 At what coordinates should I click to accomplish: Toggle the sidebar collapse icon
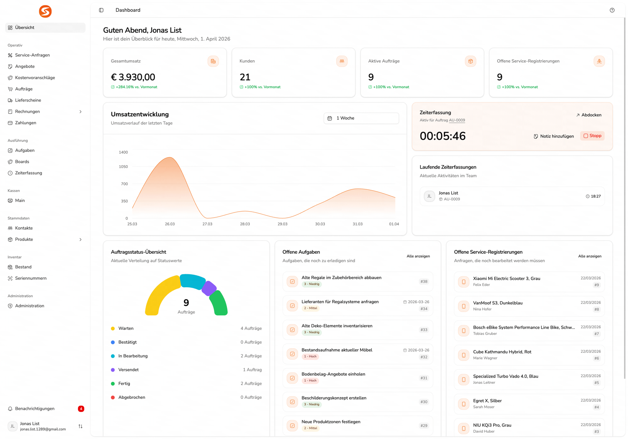[x=101, y=10]
